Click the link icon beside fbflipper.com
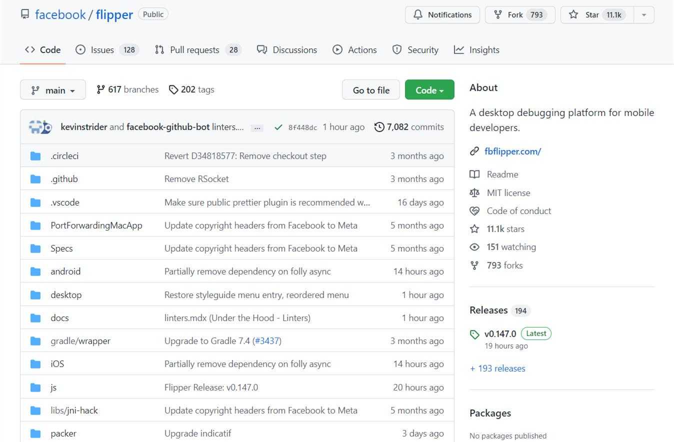Viewport: 674px width, 442px height. tap(474, 151)
